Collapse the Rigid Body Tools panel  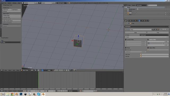[3, 5]
